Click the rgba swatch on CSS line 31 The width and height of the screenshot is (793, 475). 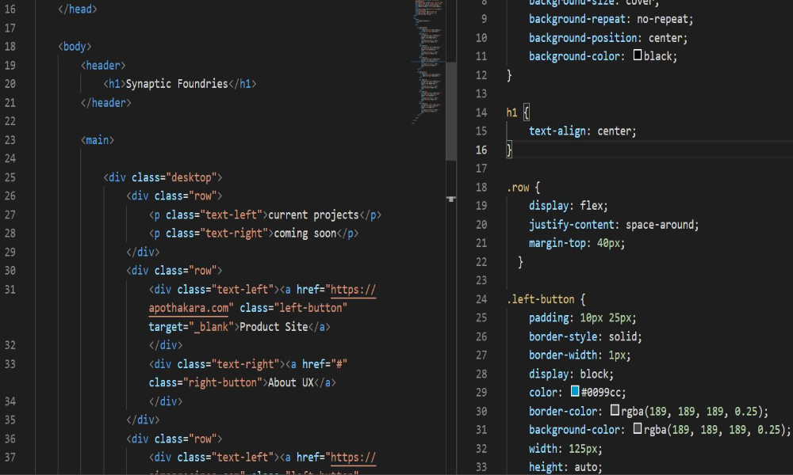click(x=638, y=429)
